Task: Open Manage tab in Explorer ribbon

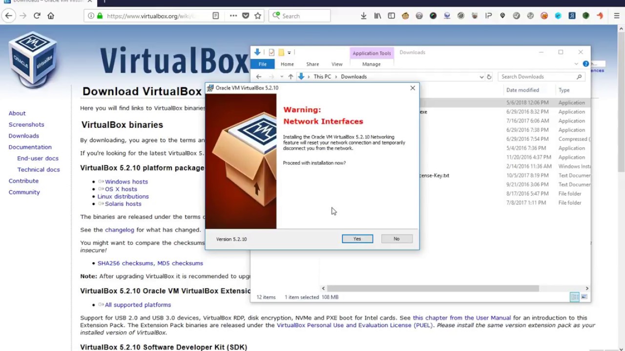Action: pos(371,64)
